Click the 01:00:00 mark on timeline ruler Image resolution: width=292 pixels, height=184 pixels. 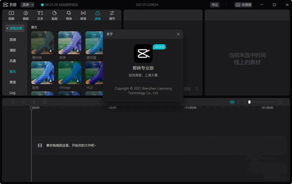coord(191,108)
